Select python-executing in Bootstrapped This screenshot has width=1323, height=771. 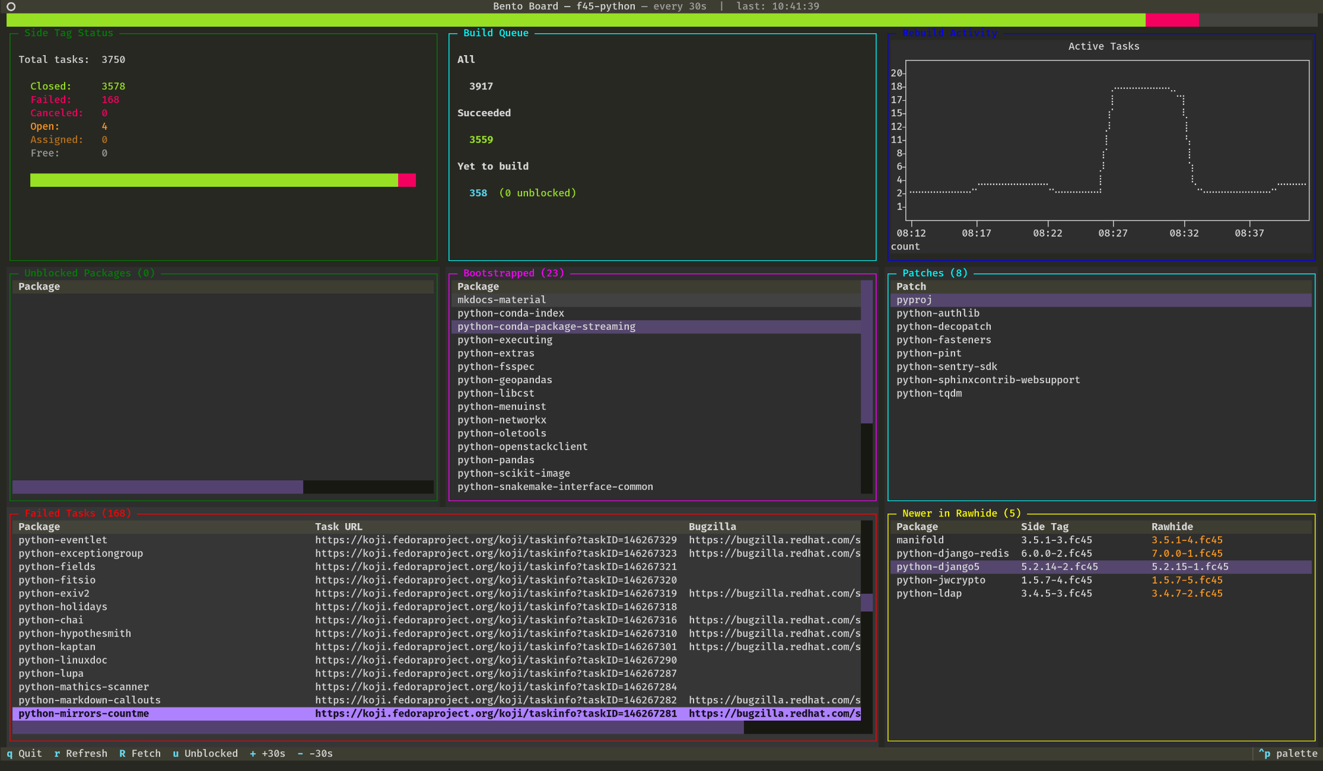656,340
